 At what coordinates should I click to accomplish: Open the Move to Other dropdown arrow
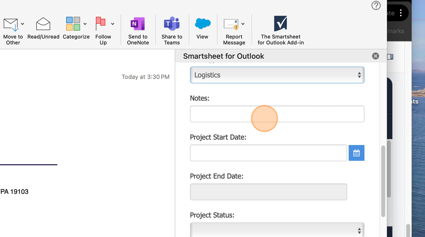(22, 24)
